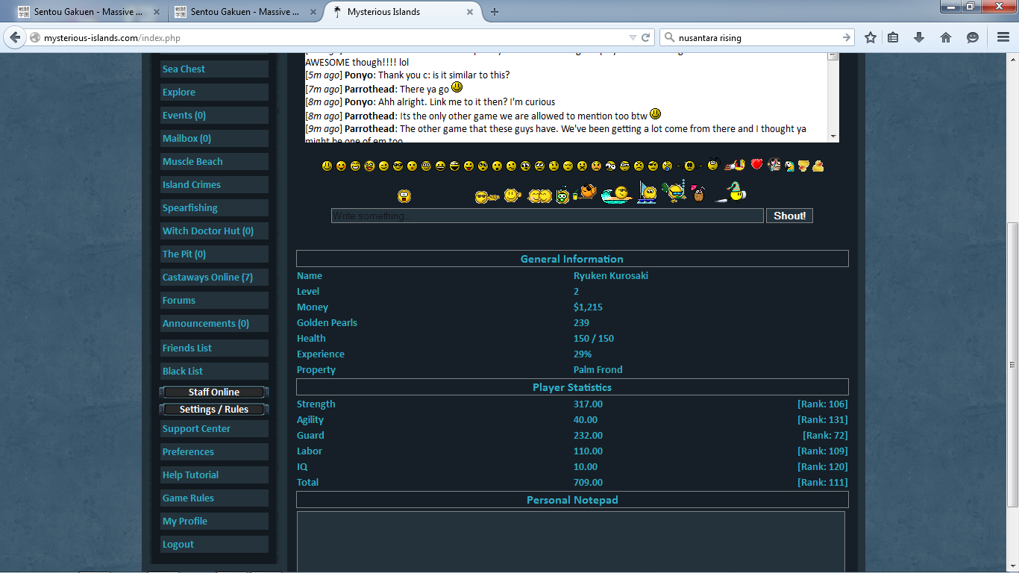Insert the sailboat smiley emoticon
Screen dimensions: 1019x573
pos(648,192)
